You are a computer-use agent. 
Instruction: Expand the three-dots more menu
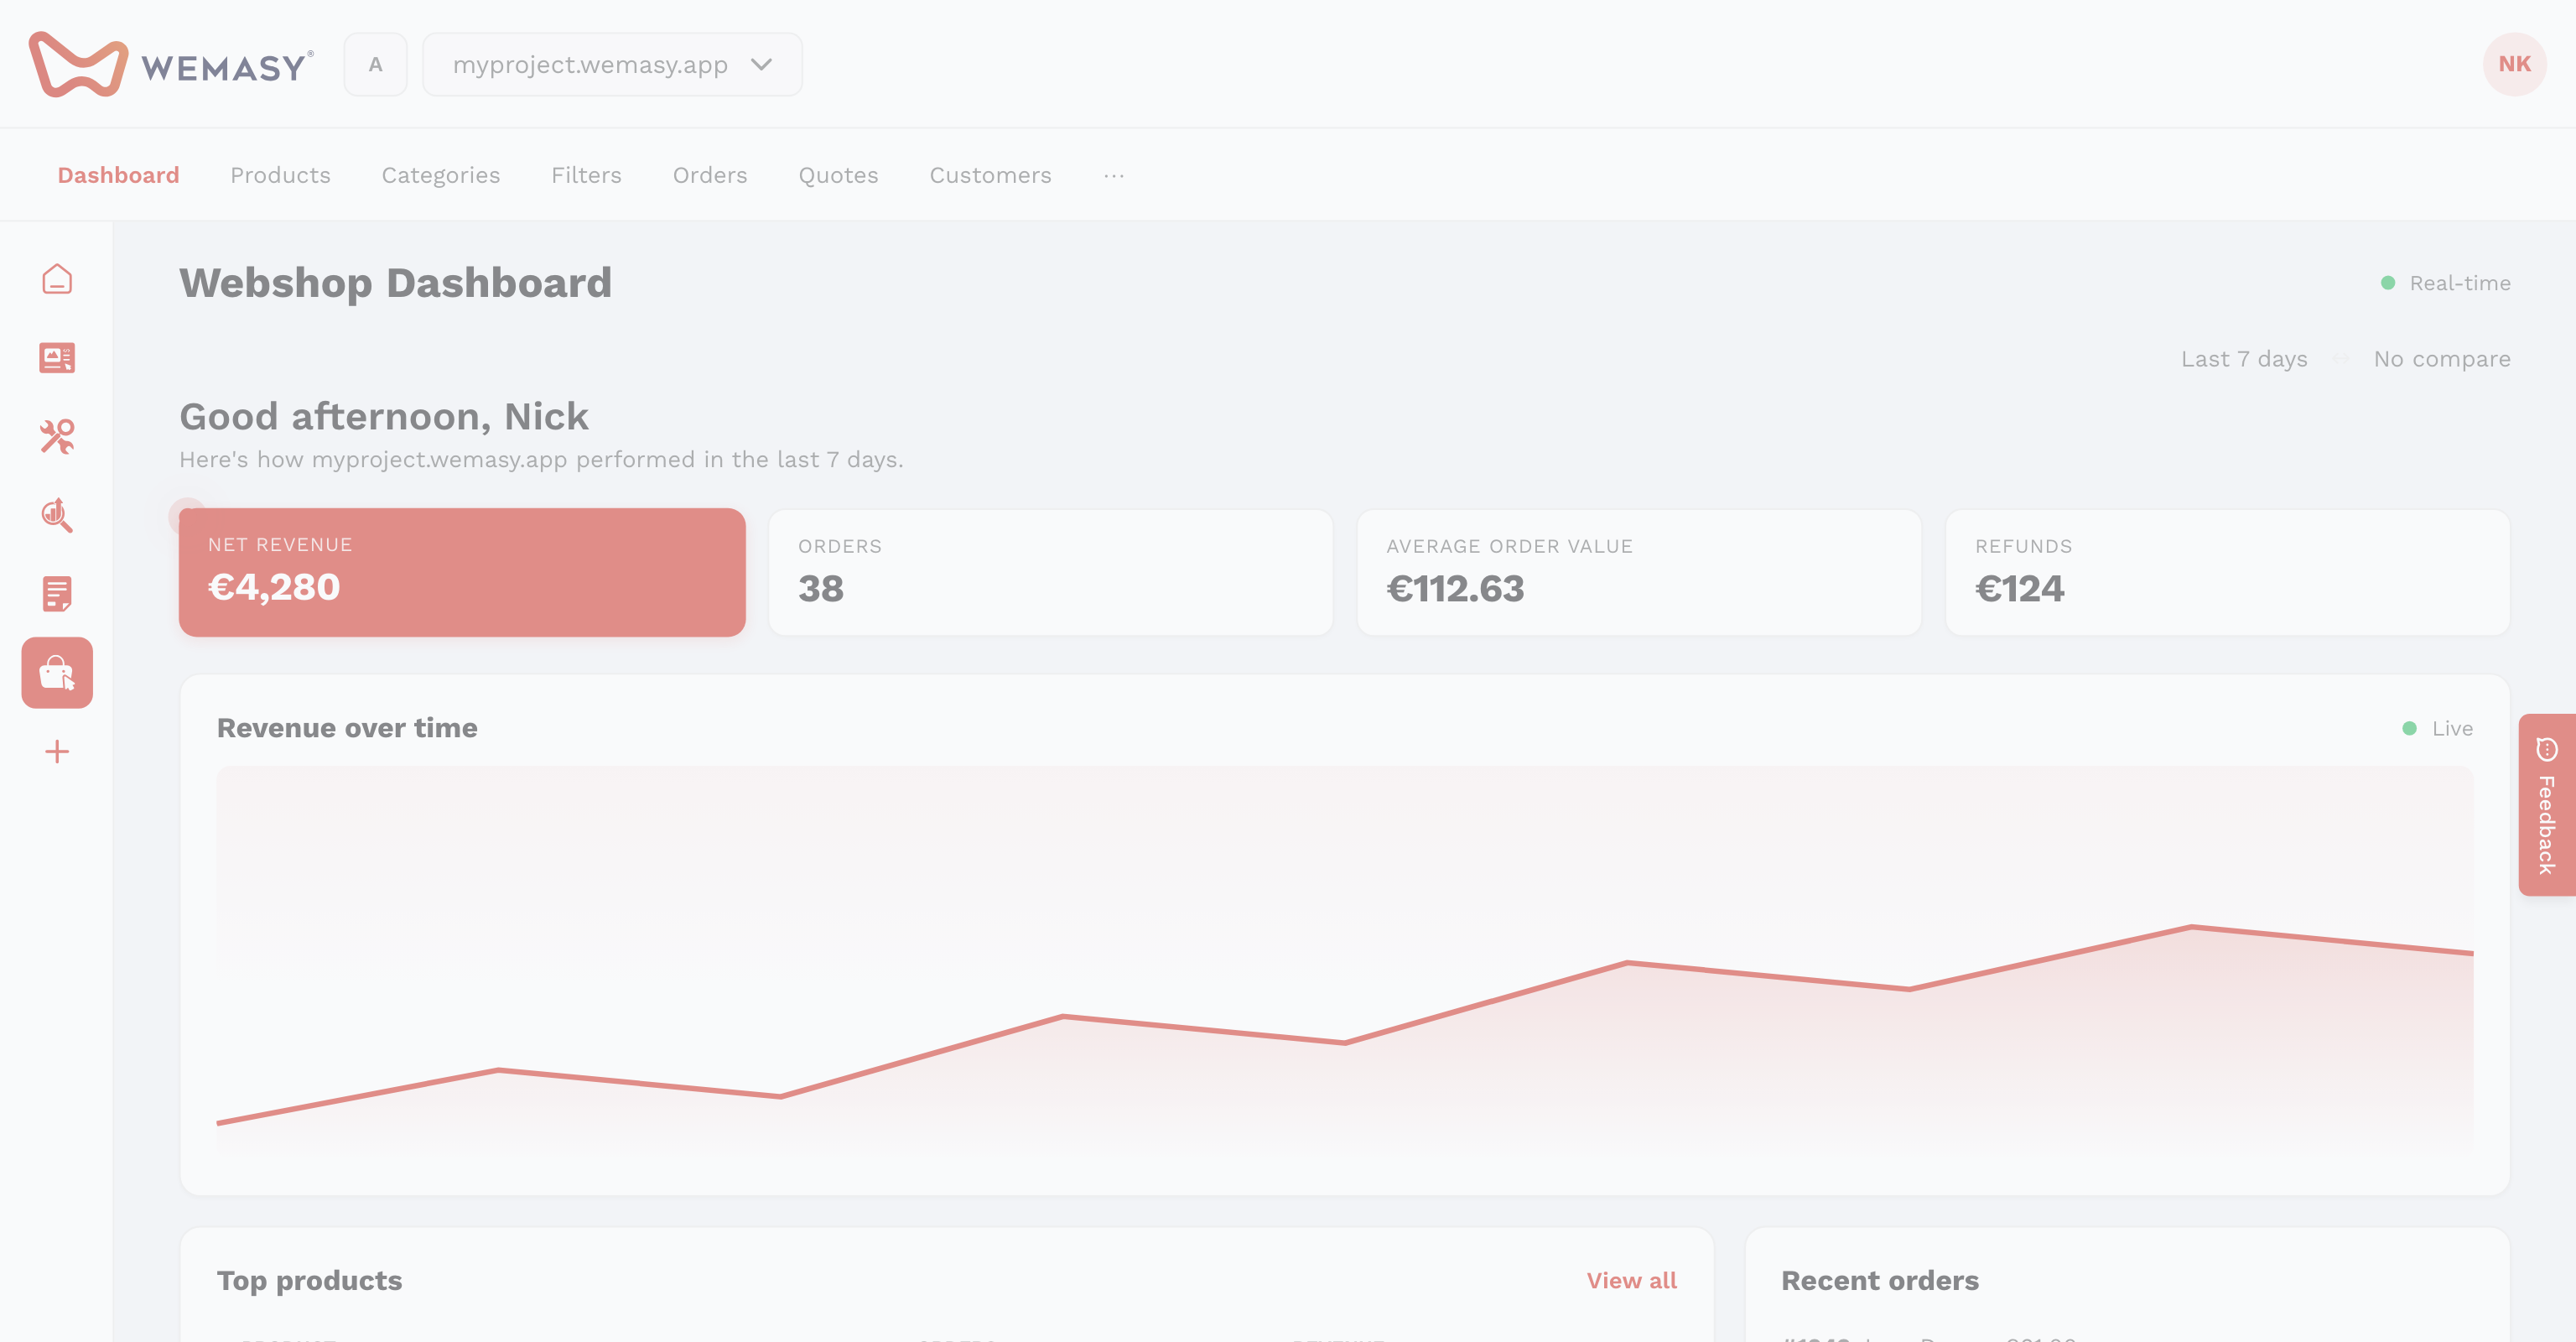[x=1114, y=176]
